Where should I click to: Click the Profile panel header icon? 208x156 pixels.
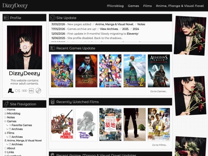point(7,18)
